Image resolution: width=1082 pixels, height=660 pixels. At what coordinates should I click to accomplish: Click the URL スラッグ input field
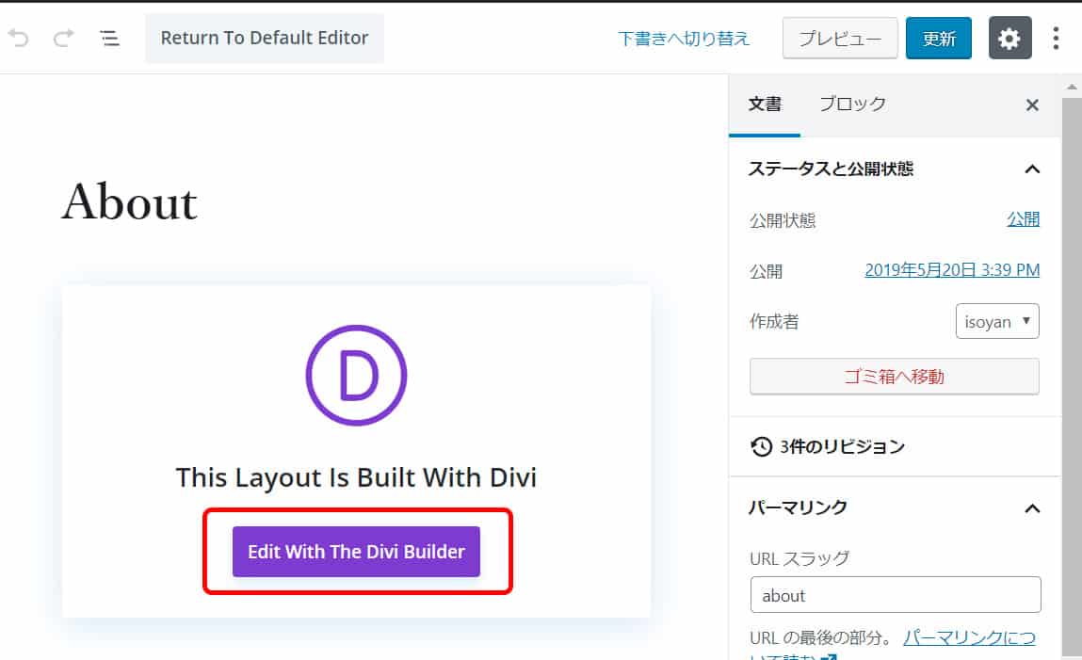(x=895, y=595)
